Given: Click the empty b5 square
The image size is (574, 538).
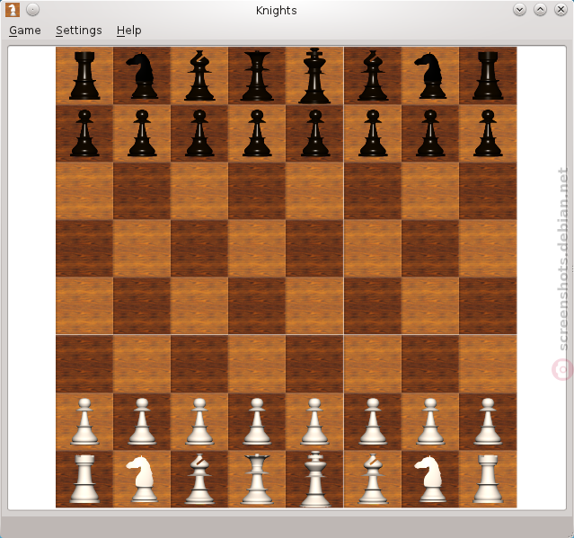Looking at the screenshot, I should [142, 249].
